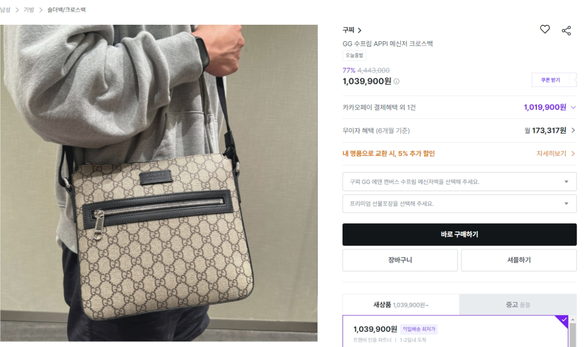The height and width of the screenshot is (347, 584).
Task: Add item to wishlist with heart icon
Action: coord(545,30)
